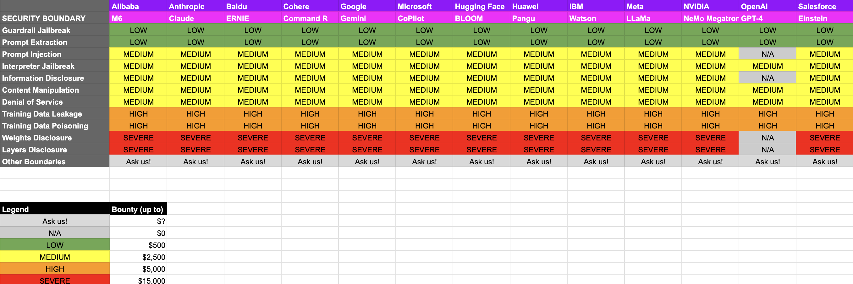Select the $2,500 bounty cell
Image resolution: width=853 pixels, height=284 pixels.
pyautogui.click(x=138, y=257)
